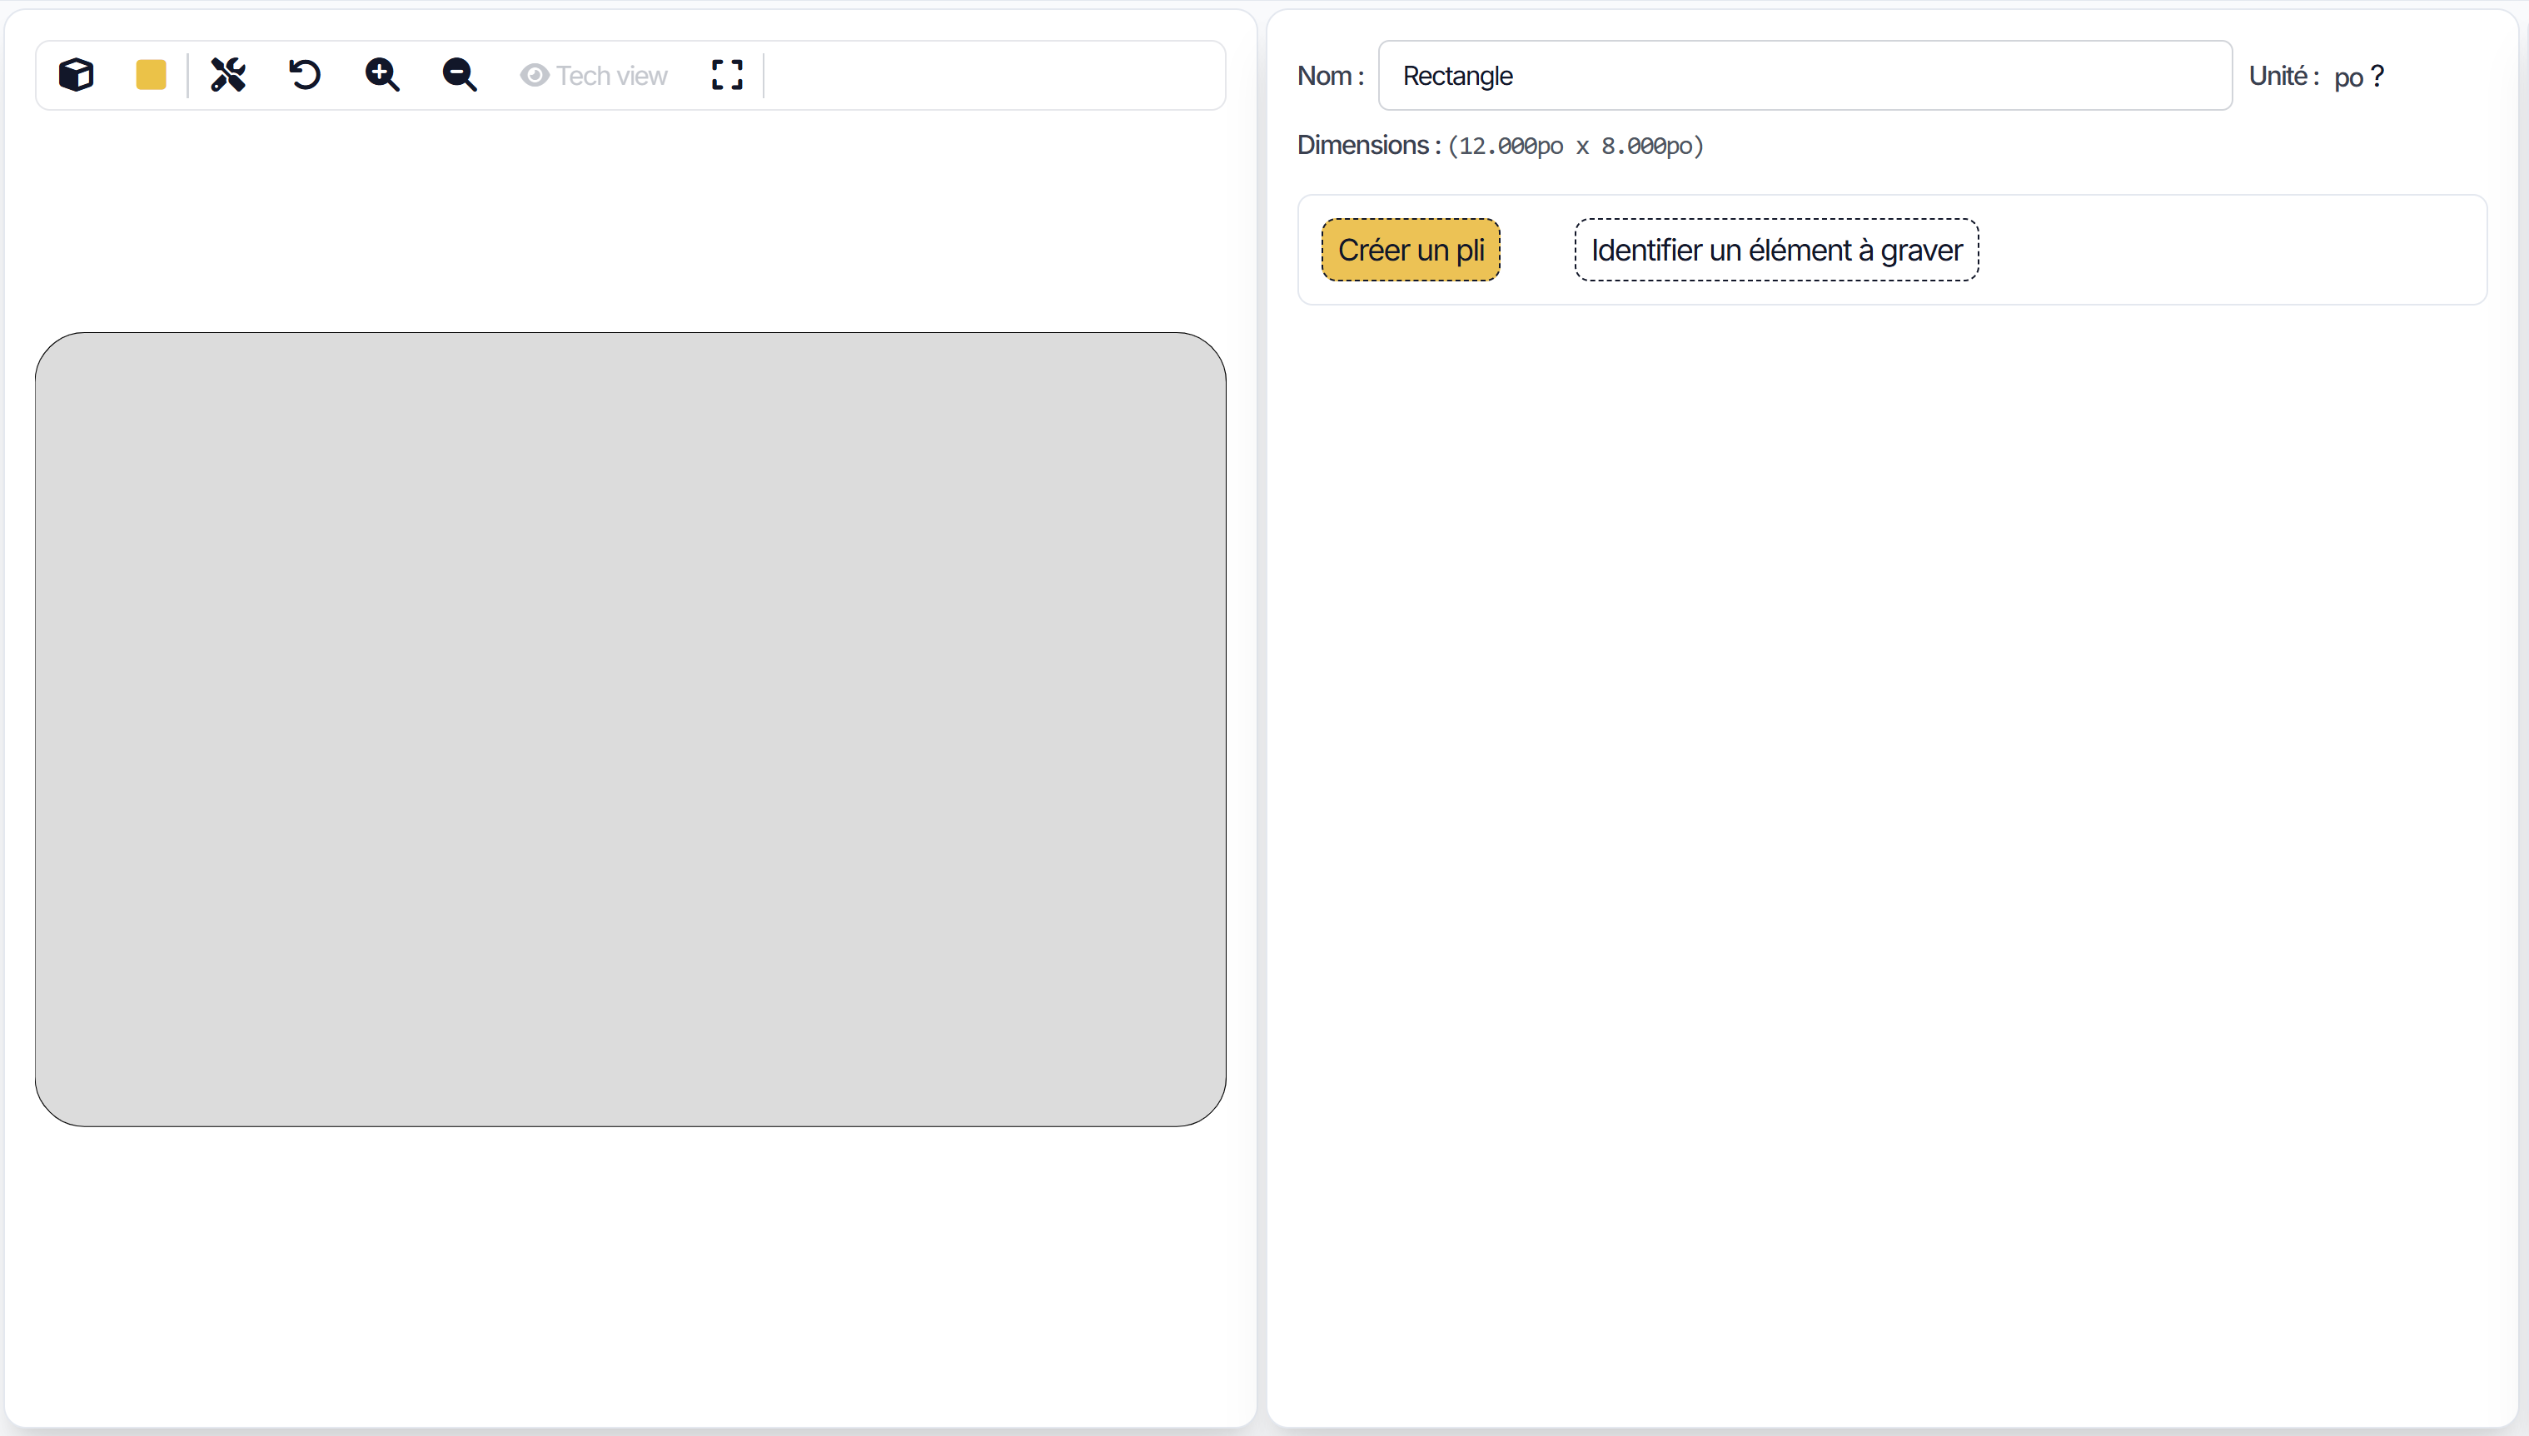Viewport: 2529px width, 1436px height.
Task: Open the yellow material color swatch
Action: (x=151, y=75)
